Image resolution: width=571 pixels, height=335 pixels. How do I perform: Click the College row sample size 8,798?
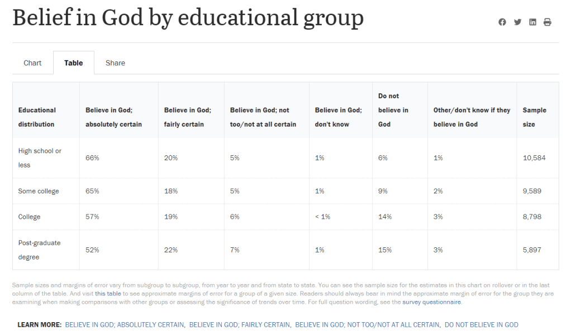pyautogui.click(x=531, y=217)
